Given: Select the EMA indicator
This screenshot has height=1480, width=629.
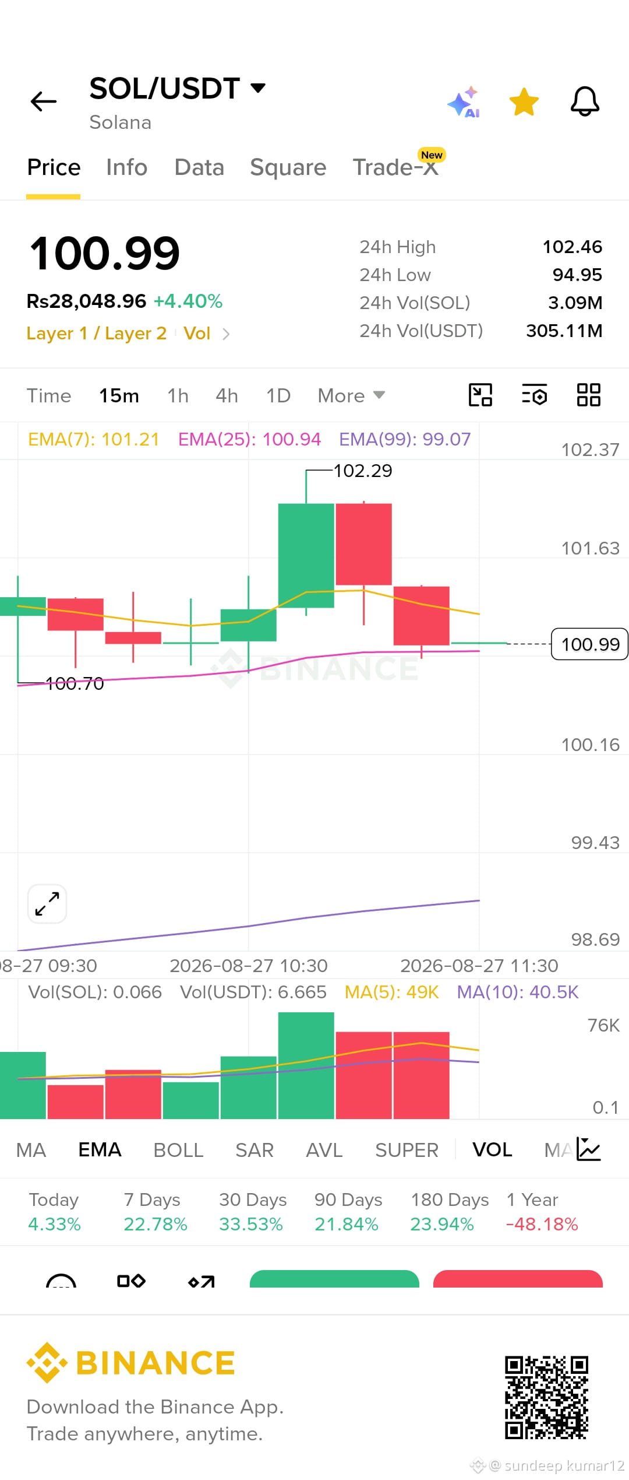Looking at the screenshot, I should pyautogui.click(x=100, y=1150).
